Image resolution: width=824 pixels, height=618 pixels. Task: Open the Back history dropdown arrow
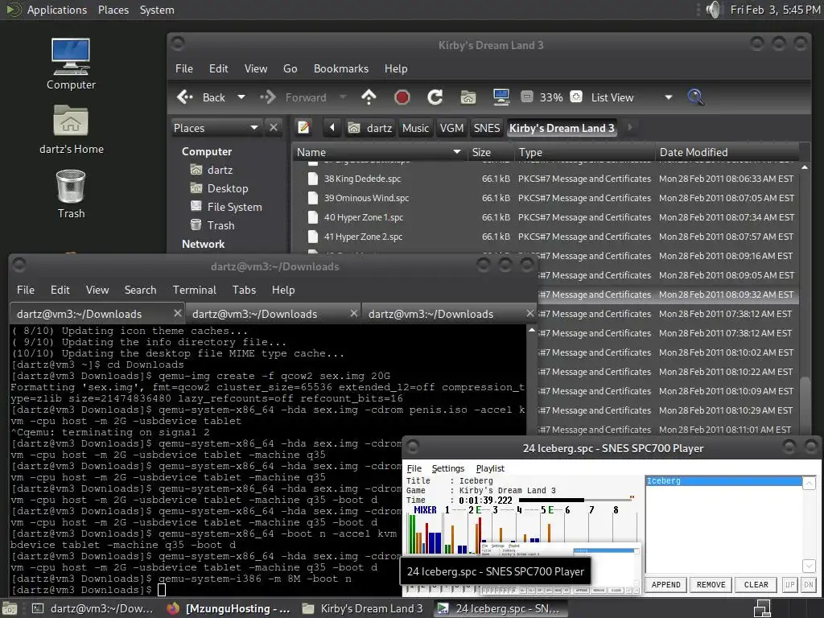(x=241, y=97)
